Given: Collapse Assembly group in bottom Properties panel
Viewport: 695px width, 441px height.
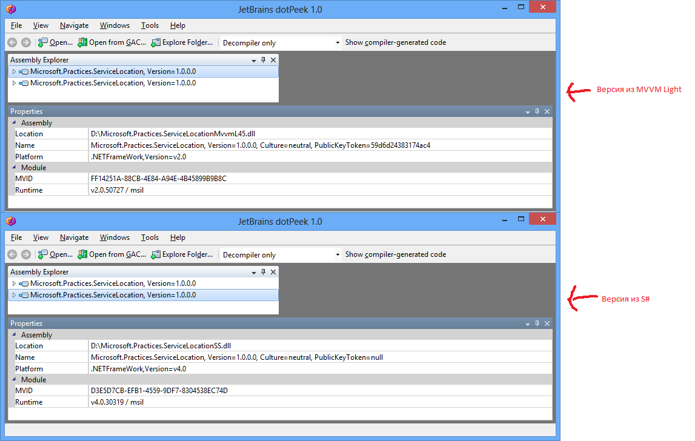Looking at the screenshot, I should coord(14,334).
